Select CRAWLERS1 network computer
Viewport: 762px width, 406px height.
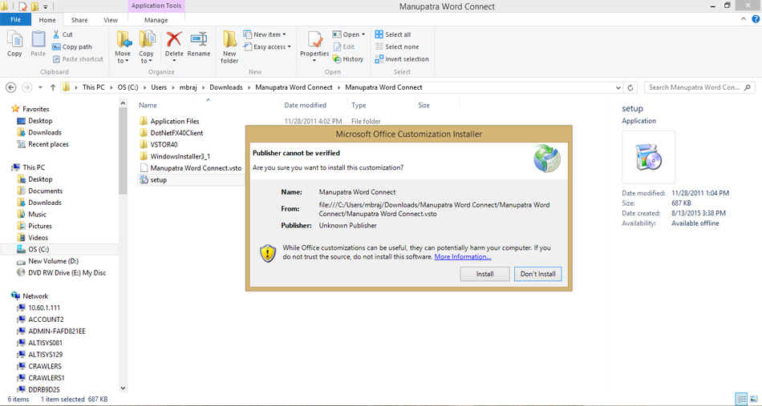(47, 378)
